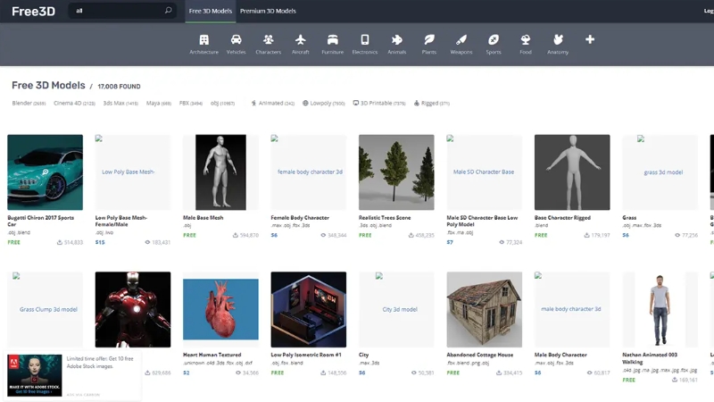Filter by 3ds Max format

pos(120,104)
